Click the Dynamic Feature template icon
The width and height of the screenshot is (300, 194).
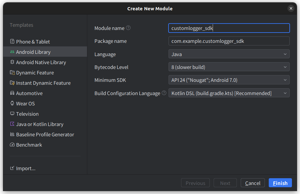[13, 73]
